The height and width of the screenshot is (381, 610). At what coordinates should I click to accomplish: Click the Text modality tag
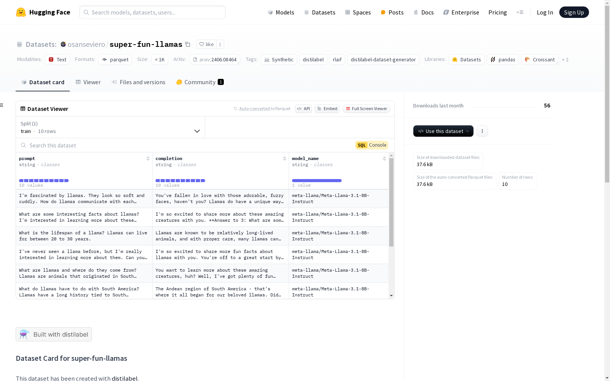58,59
